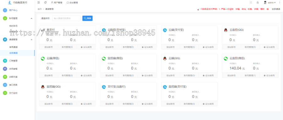Toggle fullscreen with the expand icon
Viewport: 283px width, 120px height.
(251, 2)
